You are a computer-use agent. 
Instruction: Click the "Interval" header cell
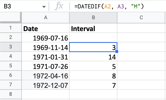pyautogui.click(x=93, y=28)
